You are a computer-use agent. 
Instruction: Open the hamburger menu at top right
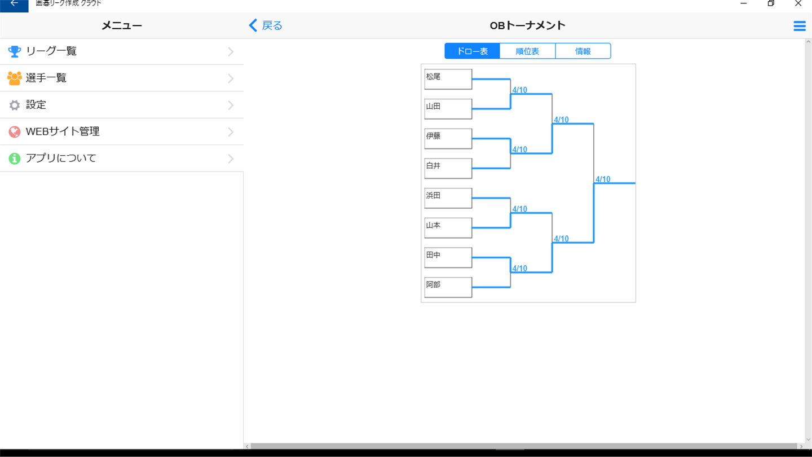799,26
